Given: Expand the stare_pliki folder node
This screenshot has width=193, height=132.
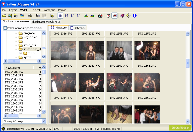Looking at the screenshot, I should coord(16,45).
